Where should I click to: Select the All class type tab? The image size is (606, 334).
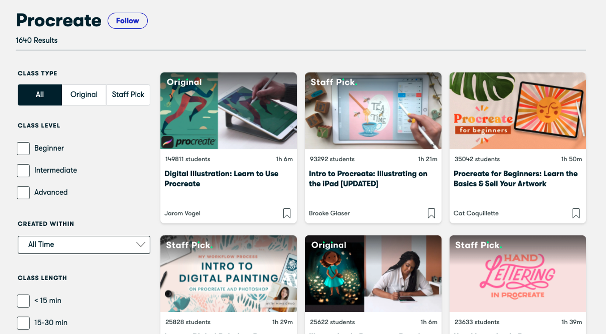click(40, 95)
